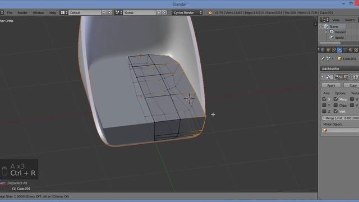Toggle the Vertex Groups option checkbox

click(335, 111)
